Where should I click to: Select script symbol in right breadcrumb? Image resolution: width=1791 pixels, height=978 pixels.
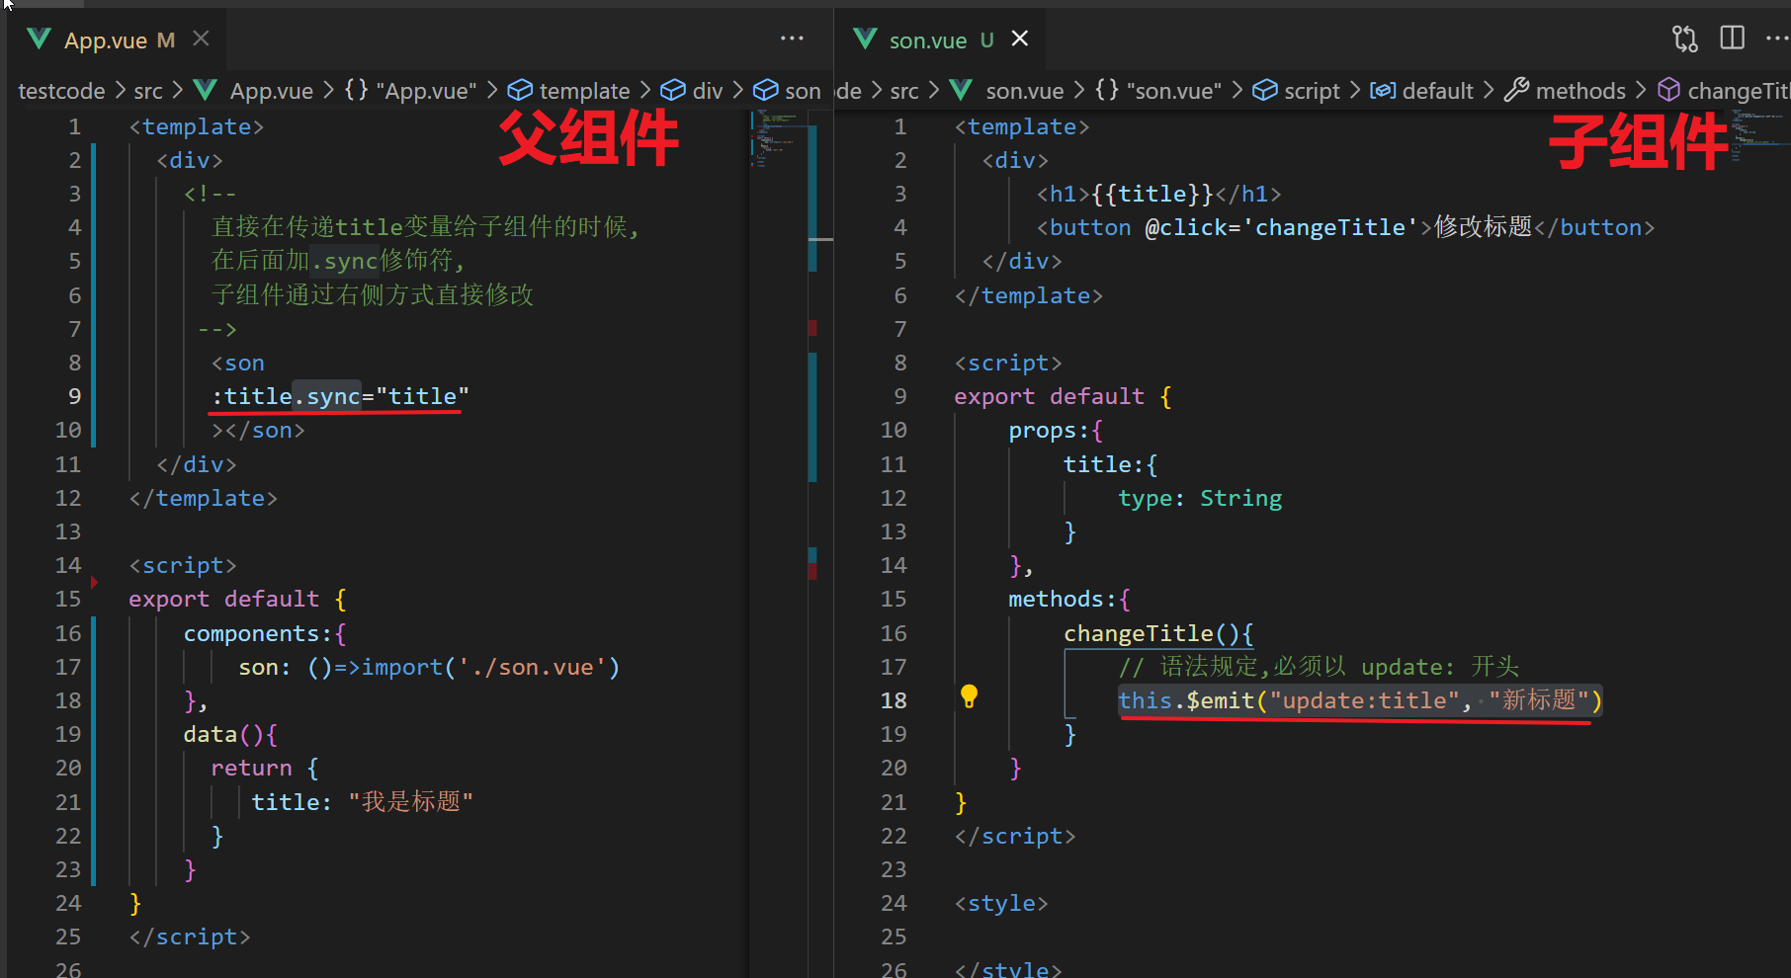[1296, 91]
